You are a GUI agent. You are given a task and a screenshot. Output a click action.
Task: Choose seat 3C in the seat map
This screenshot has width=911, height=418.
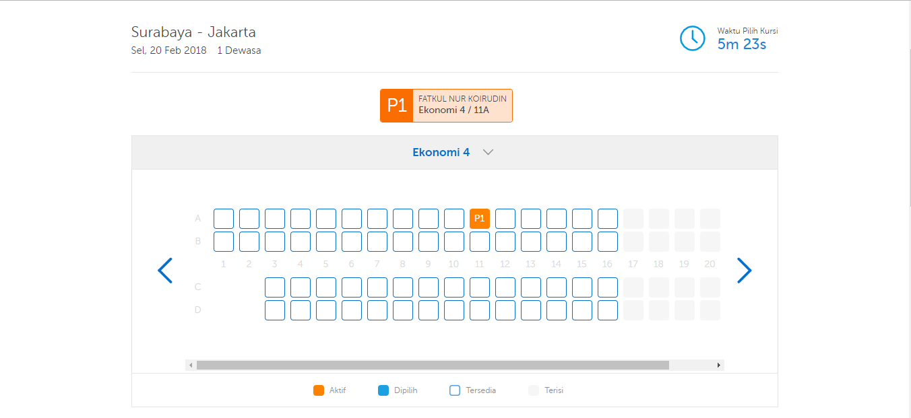point(275,287)
